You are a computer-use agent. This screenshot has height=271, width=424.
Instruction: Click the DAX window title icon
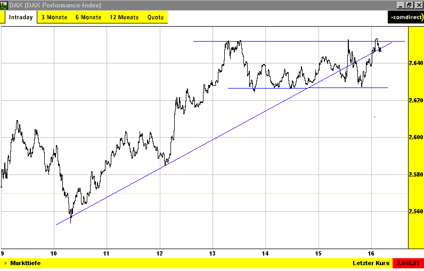[4, 5]
